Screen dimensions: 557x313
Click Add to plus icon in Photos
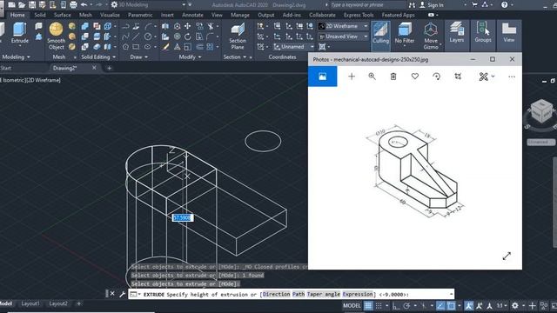tap(352, 77)
